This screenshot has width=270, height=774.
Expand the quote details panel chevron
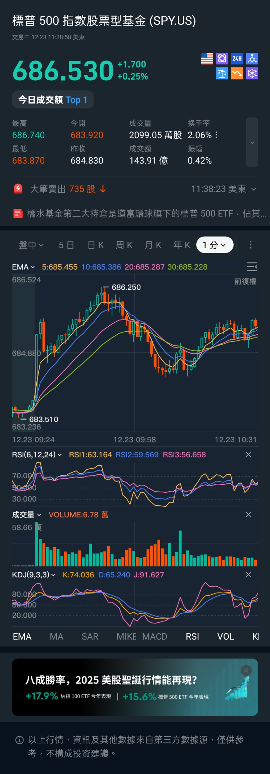coord(252,142)
